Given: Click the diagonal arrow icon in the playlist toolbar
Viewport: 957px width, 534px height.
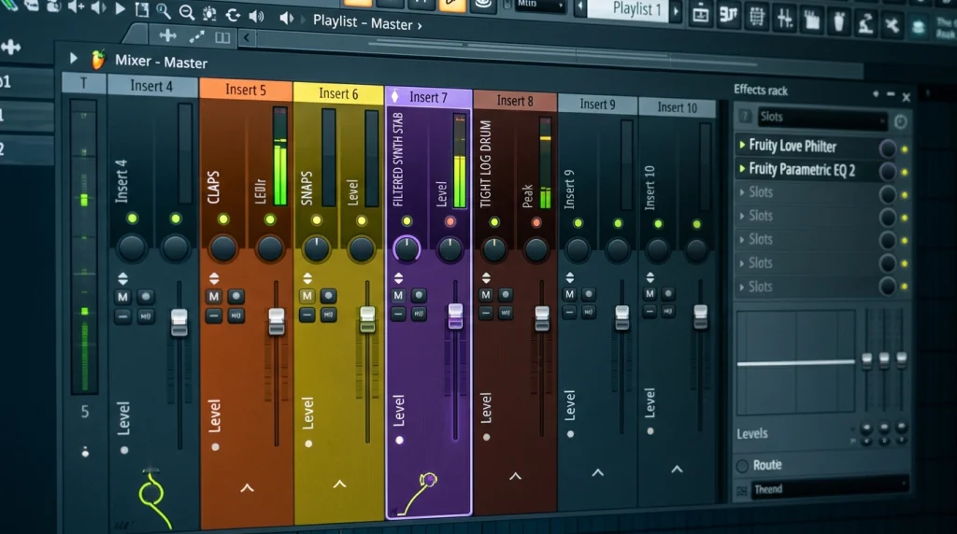Looking at the screenshot, I should (x=196, y=37).
